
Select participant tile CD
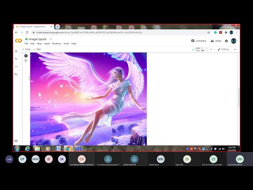[x=82, y=159]
